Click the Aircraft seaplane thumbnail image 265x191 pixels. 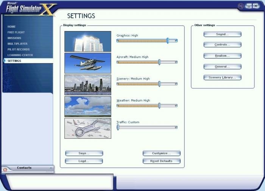point(88,63)
